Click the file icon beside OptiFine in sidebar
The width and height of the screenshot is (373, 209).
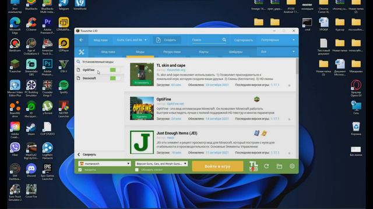pyautogui.click(x=78, y=70)
